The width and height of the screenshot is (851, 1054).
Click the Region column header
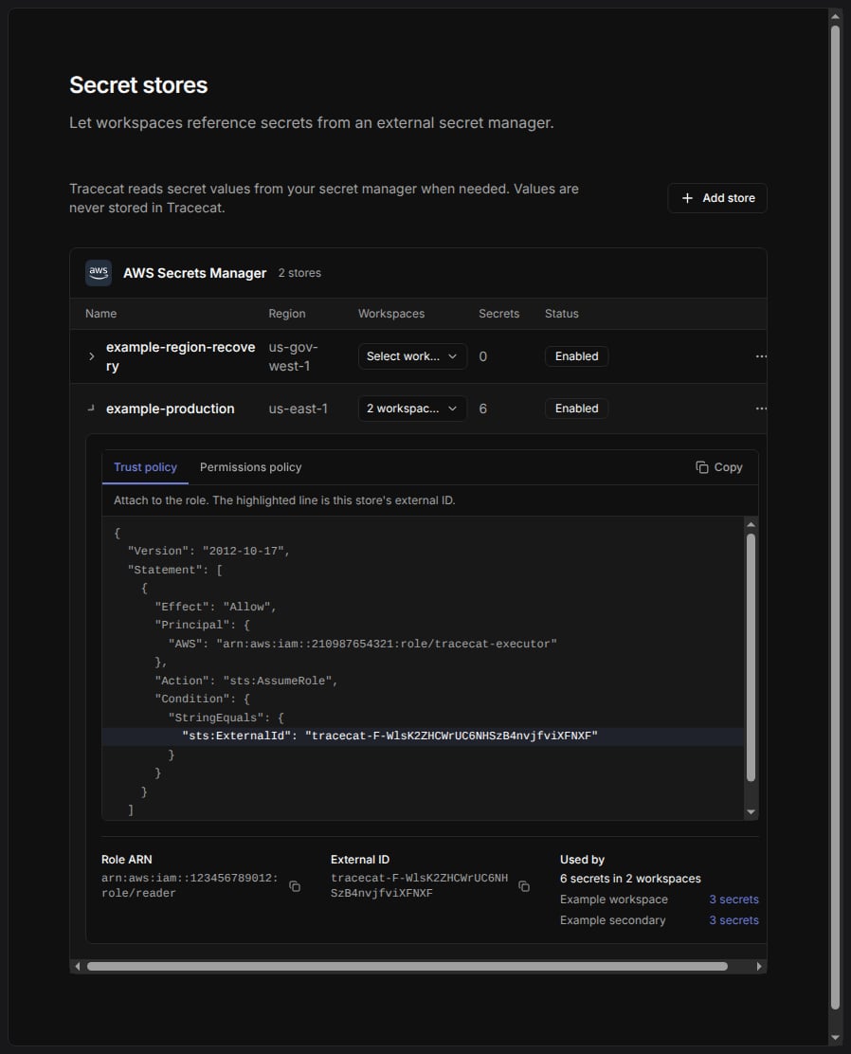point(287,314)
